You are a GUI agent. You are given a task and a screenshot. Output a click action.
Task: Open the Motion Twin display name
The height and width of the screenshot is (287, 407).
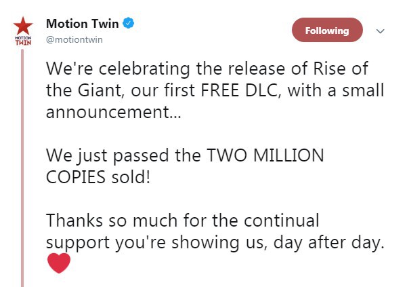point(82,24)
